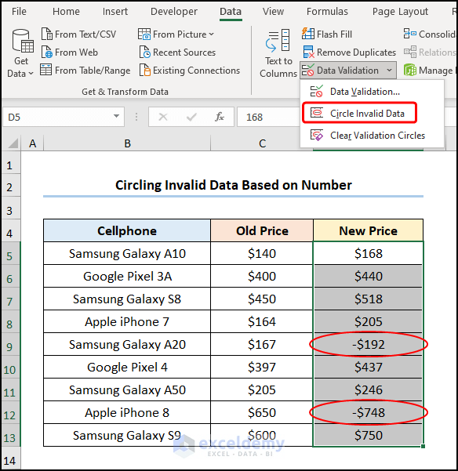This screenshot has height=471, width=458.
Task: Click the Remove Duplicates icon
Action: click(x=308, y=52)
